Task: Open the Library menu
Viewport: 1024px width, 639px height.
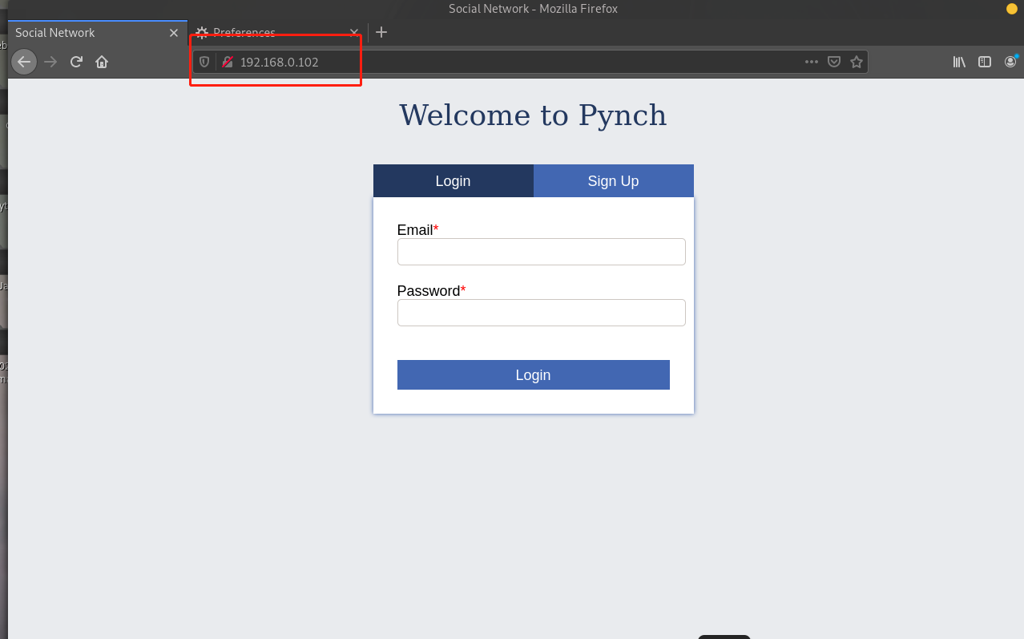Action: click(959, 62)
